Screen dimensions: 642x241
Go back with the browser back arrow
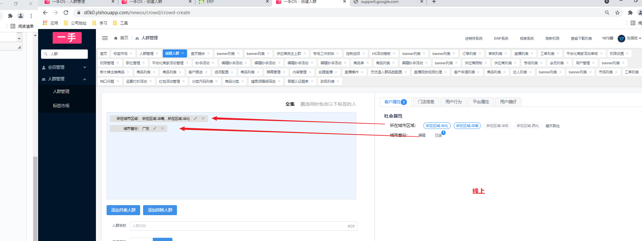pyautogui.click(x=45, y=13)
